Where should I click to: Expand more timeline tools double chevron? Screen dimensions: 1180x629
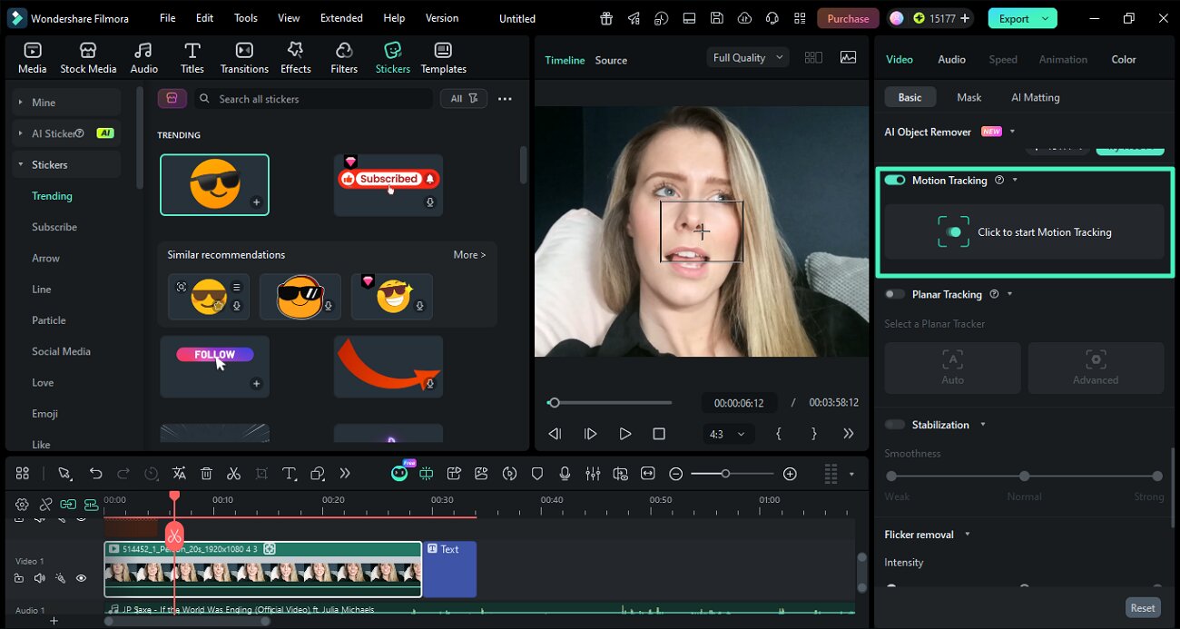[x=344, y=473]
